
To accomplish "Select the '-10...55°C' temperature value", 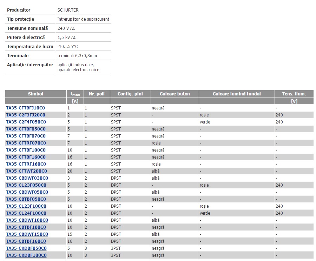I will pyautogui.click(x=67, y=47).
